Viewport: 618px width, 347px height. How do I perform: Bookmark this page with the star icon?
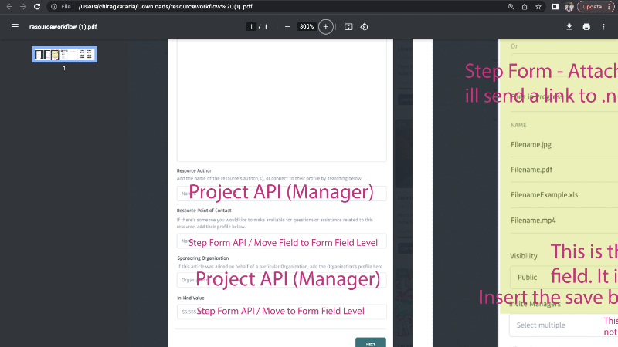(x=538, y=6)
